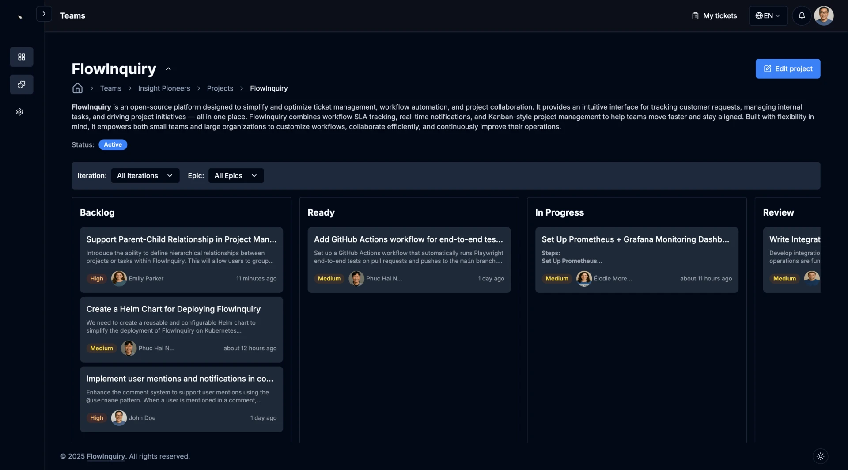The width and height of the screenshot is (848, 470).
Task: Collapse the FlowInquiry title section chevron
Action: pos(168,69)
